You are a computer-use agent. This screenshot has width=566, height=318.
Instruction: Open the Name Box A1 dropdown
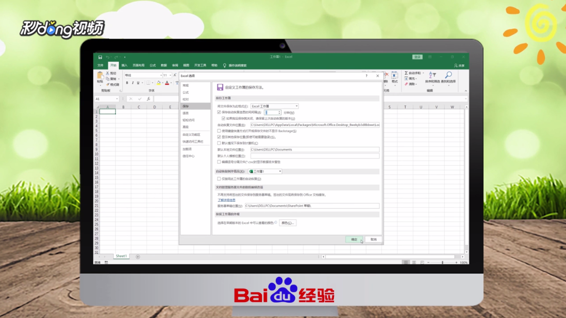pos(117,99)
